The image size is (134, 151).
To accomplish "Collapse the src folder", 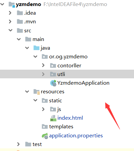I will pyautogui.click(x=11, y=30).
